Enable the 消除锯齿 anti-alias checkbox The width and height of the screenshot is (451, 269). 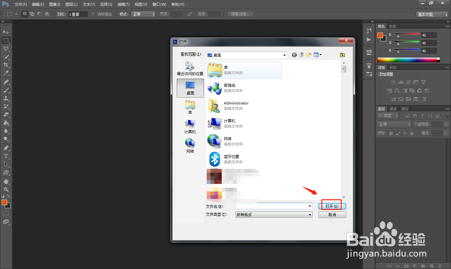pyautogui.click(x=93, y=14)
